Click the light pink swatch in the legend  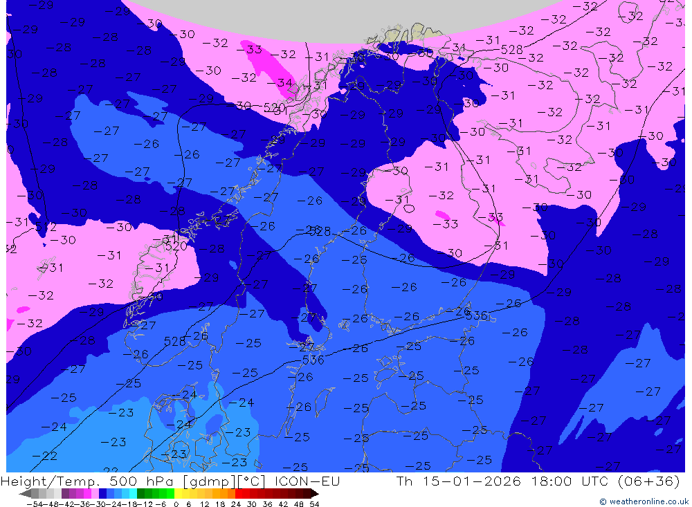(95, 493)
